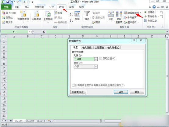
Task: Open Error Alert (出错警告) dialog tab
Action: point(99,48)
